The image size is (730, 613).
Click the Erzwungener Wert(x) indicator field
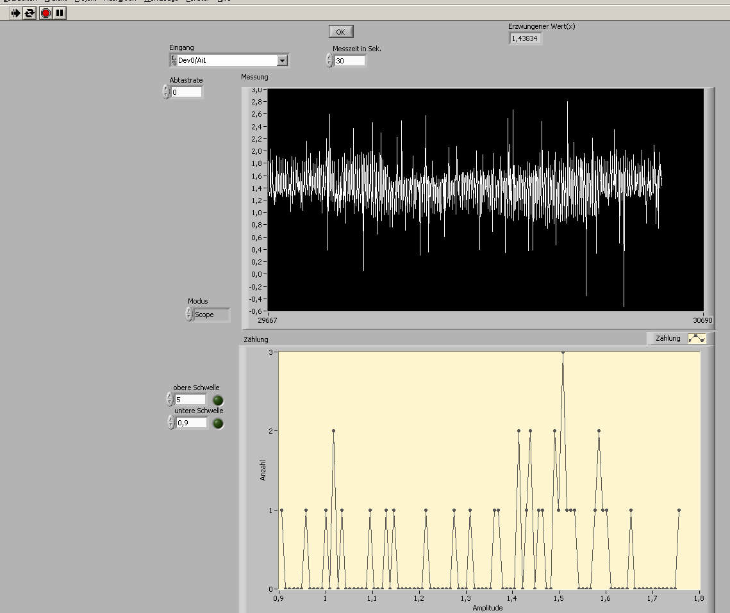tap(526, 38)
